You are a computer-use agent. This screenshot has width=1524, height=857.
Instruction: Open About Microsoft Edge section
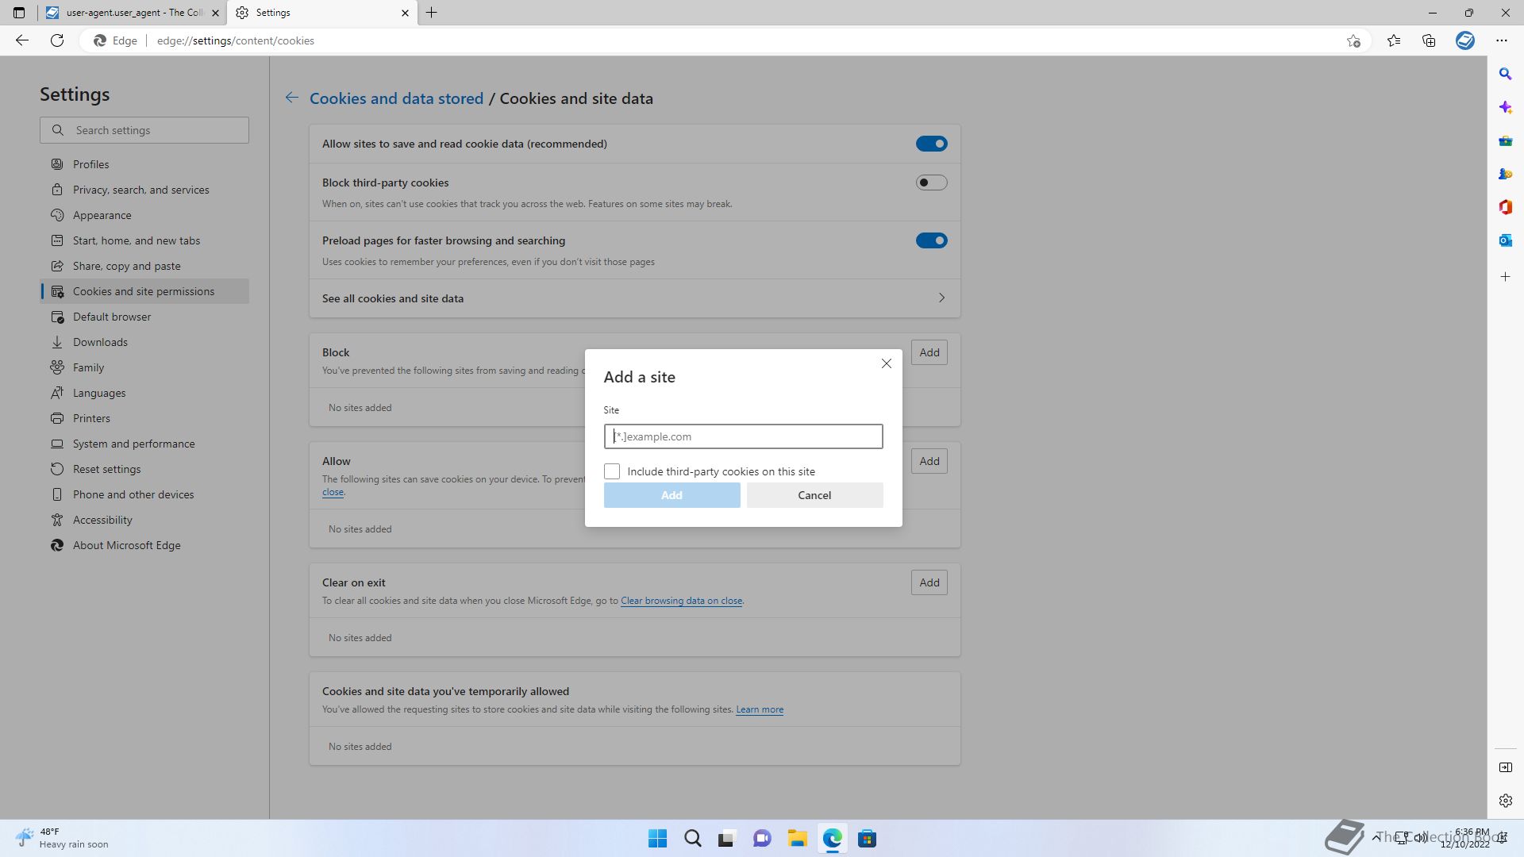click(x=144, y=545)
